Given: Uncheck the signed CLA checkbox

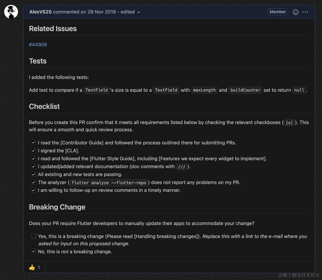Looking at the screenshot, I should click(x=33, y=150).
